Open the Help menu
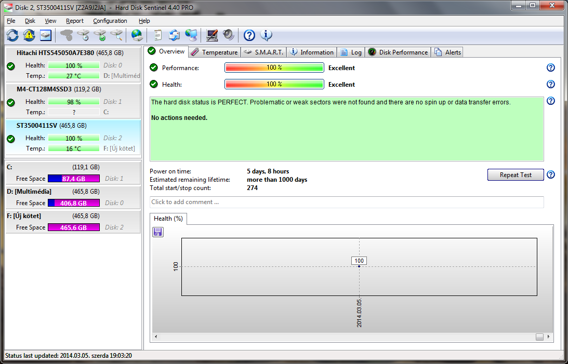 click(144, 21)
